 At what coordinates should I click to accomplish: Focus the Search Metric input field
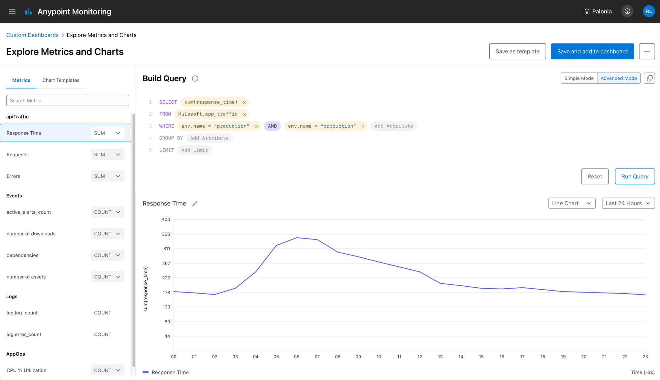(x=68, y=101)
